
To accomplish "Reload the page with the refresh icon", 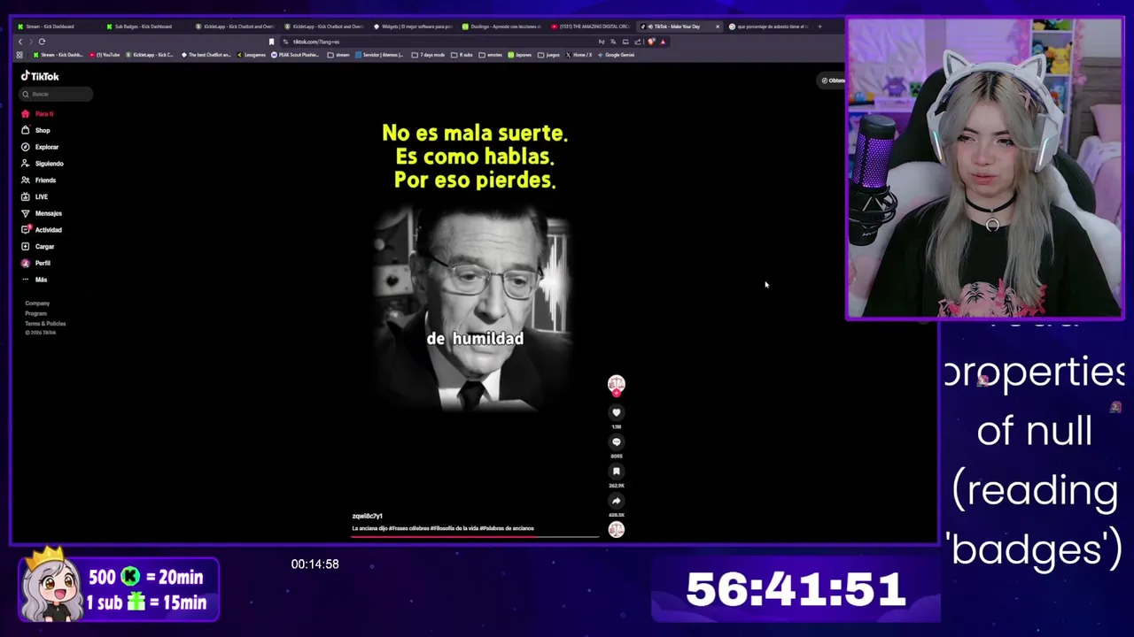I will [x=42, y=42].
